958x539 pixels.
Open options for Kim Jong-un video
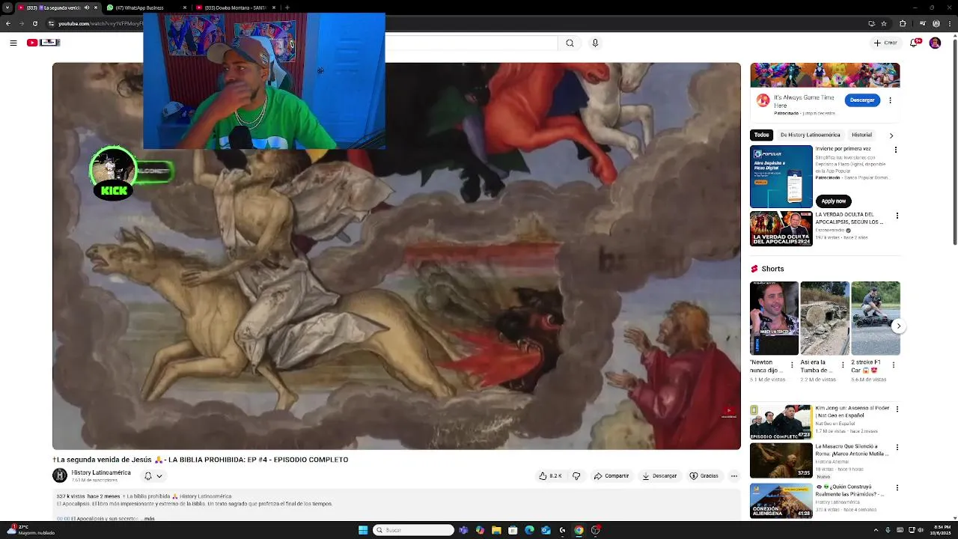click(x=897, y=409)
